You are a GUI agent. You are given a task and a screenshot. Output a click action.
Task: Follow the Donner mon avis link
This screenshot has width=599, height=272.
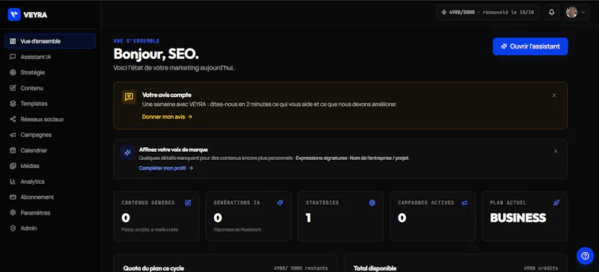167,117
